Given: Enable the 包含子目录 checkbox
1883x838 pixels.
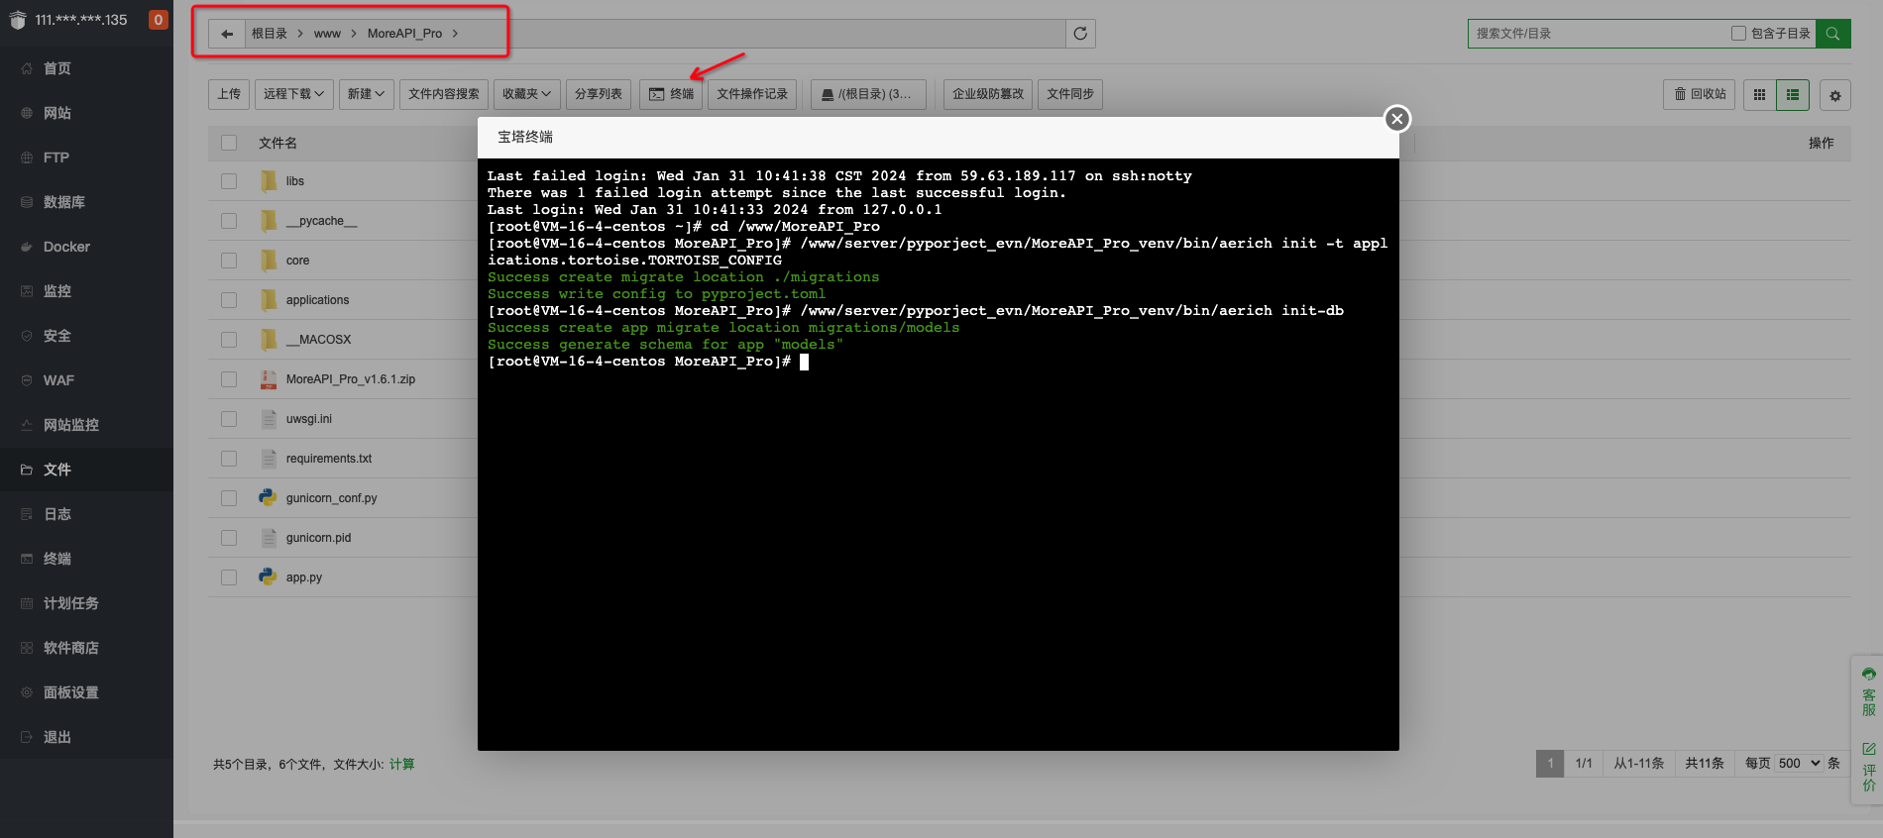Looking at the screenshot, I should tap(1738, 34).
